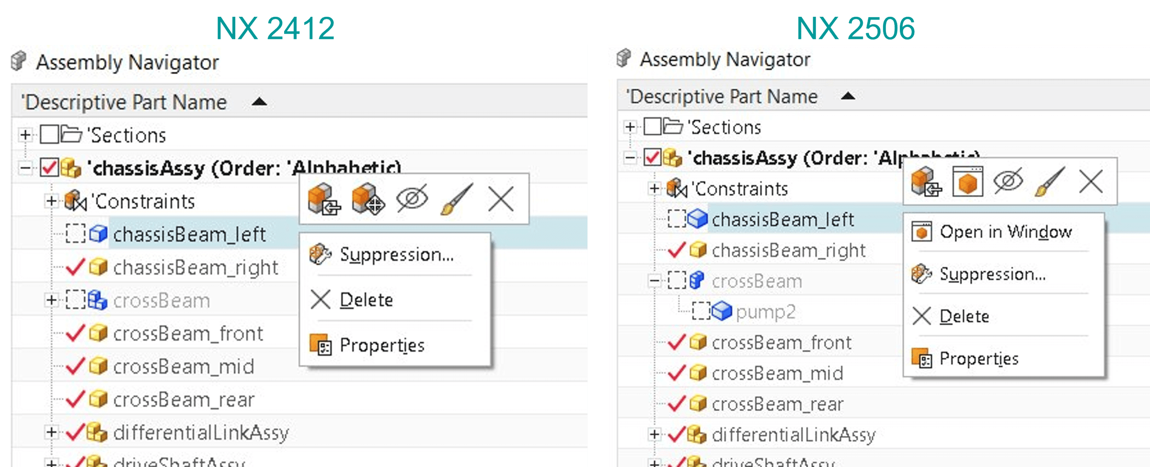Click Sections folder icon in NX 2412
The width and height of the screenshot is (1150, 467).
72,134
